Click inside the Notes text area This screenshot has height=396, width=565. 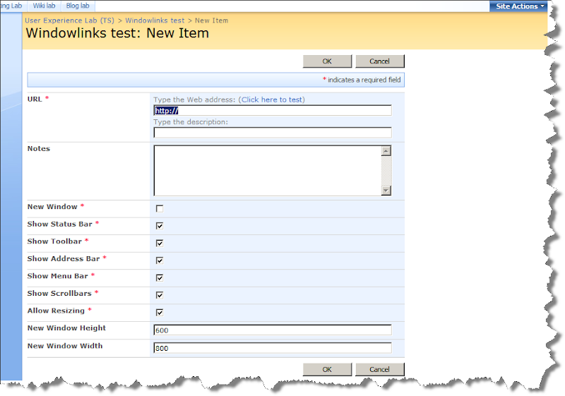tap(268, 171)
